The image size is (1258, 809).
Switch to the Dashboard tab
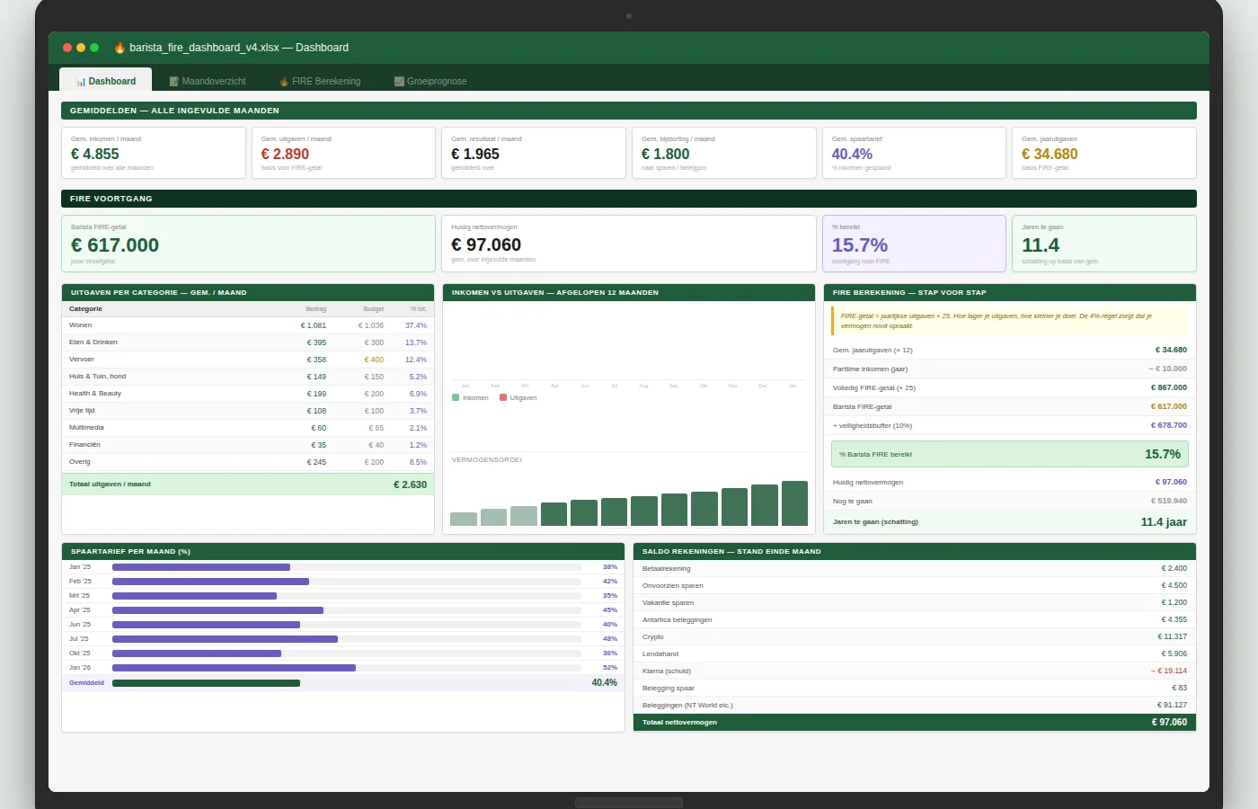(106, 81)
